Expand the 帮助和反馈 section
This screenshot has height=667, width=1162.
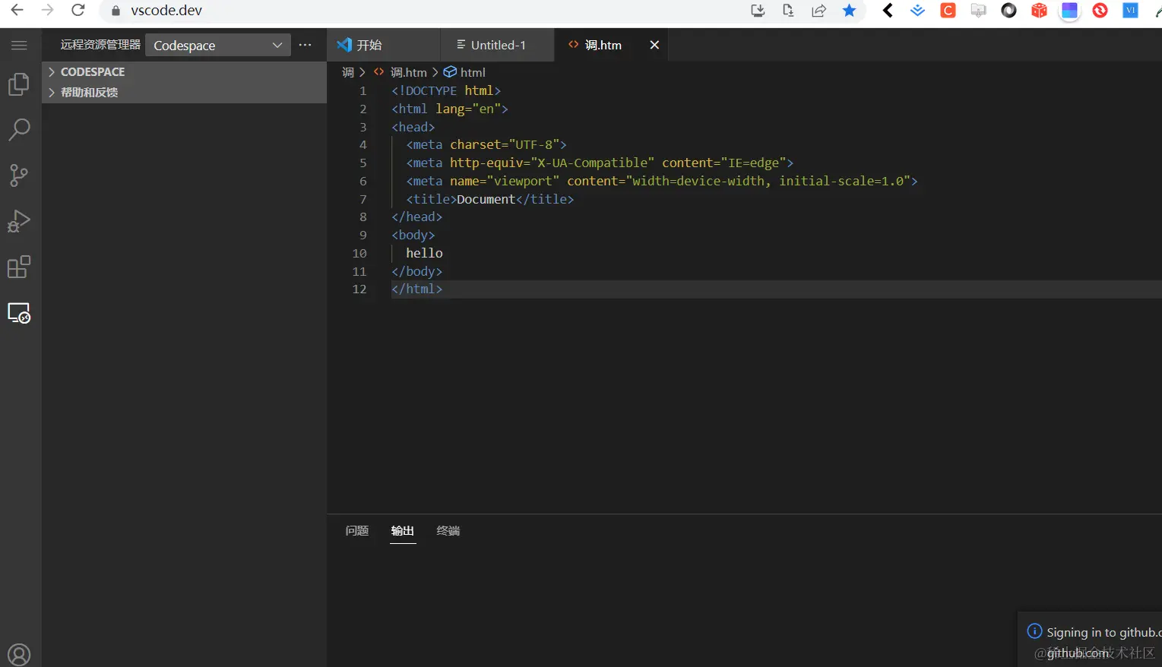89,92
